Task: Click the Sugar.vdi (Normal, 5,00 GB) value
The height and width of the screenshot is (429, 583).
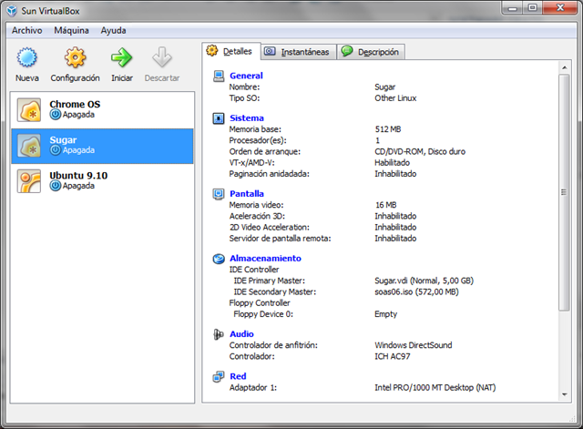Action: click(x=424, y=281)
